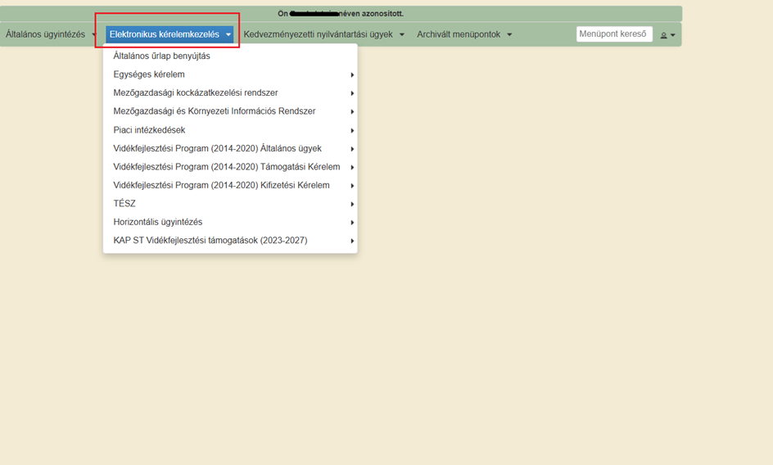Open Kedvezményezetti nyilvántartási ügyek menu

[324, 34]
